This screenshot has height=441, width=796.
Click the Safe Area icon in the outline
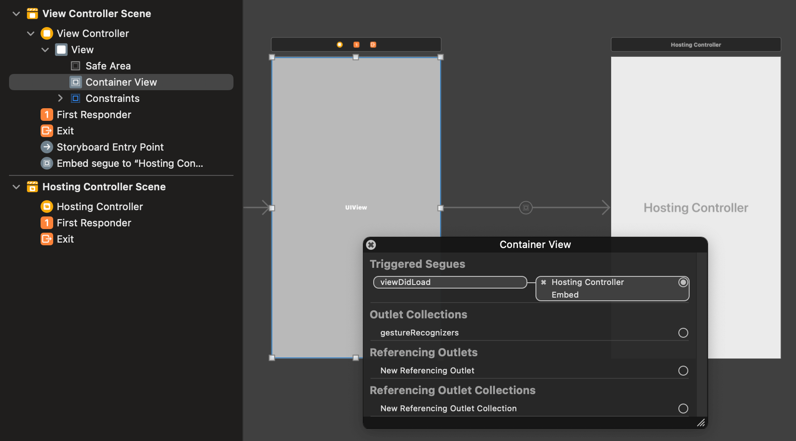coord(75,66)
